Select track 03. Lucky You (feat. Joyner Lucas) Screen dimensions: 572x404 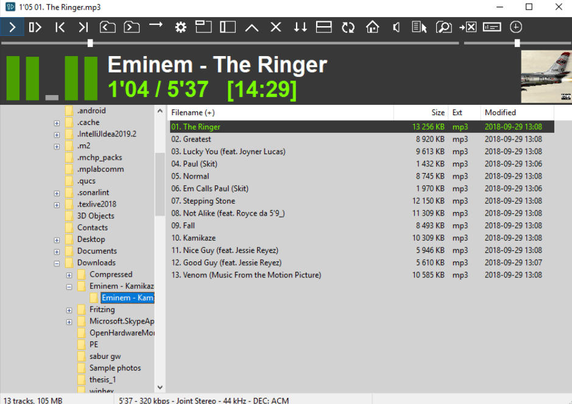coord(362,152)
